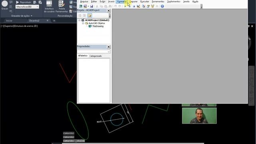This screenshot has width=256, height=144.
Task: Click the Redo toolbar icon
Action: 120,6
